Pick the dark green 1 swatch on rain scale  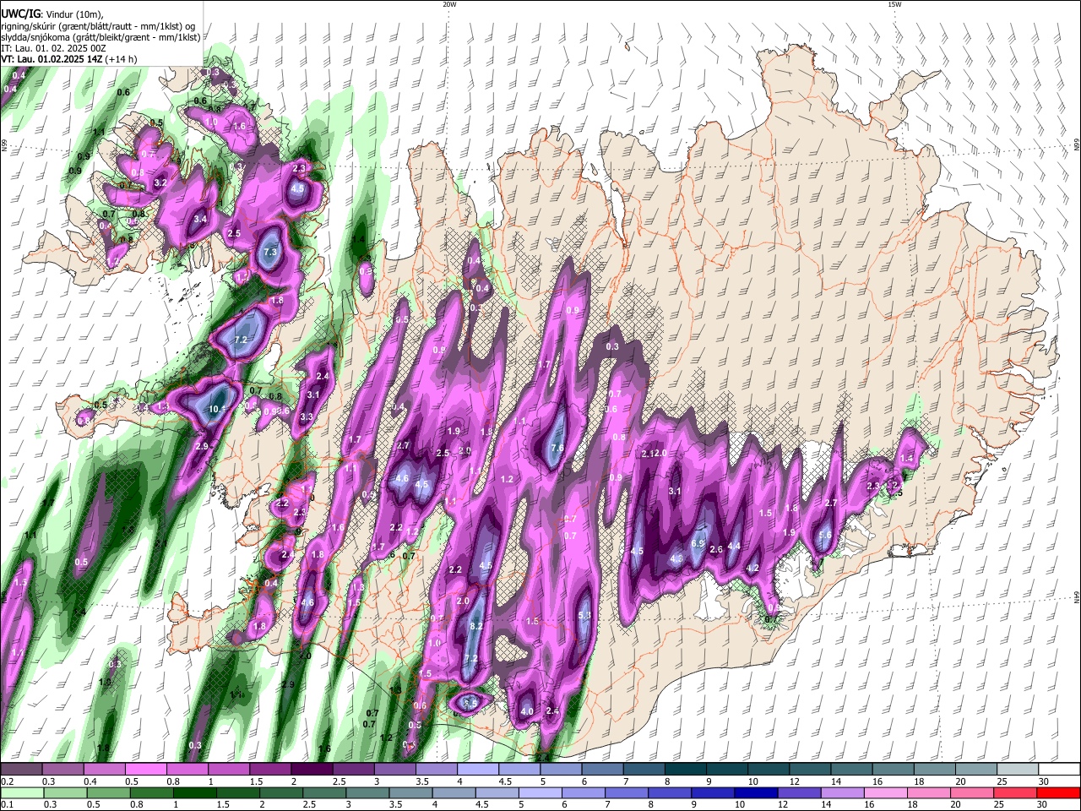click(194, 792)
